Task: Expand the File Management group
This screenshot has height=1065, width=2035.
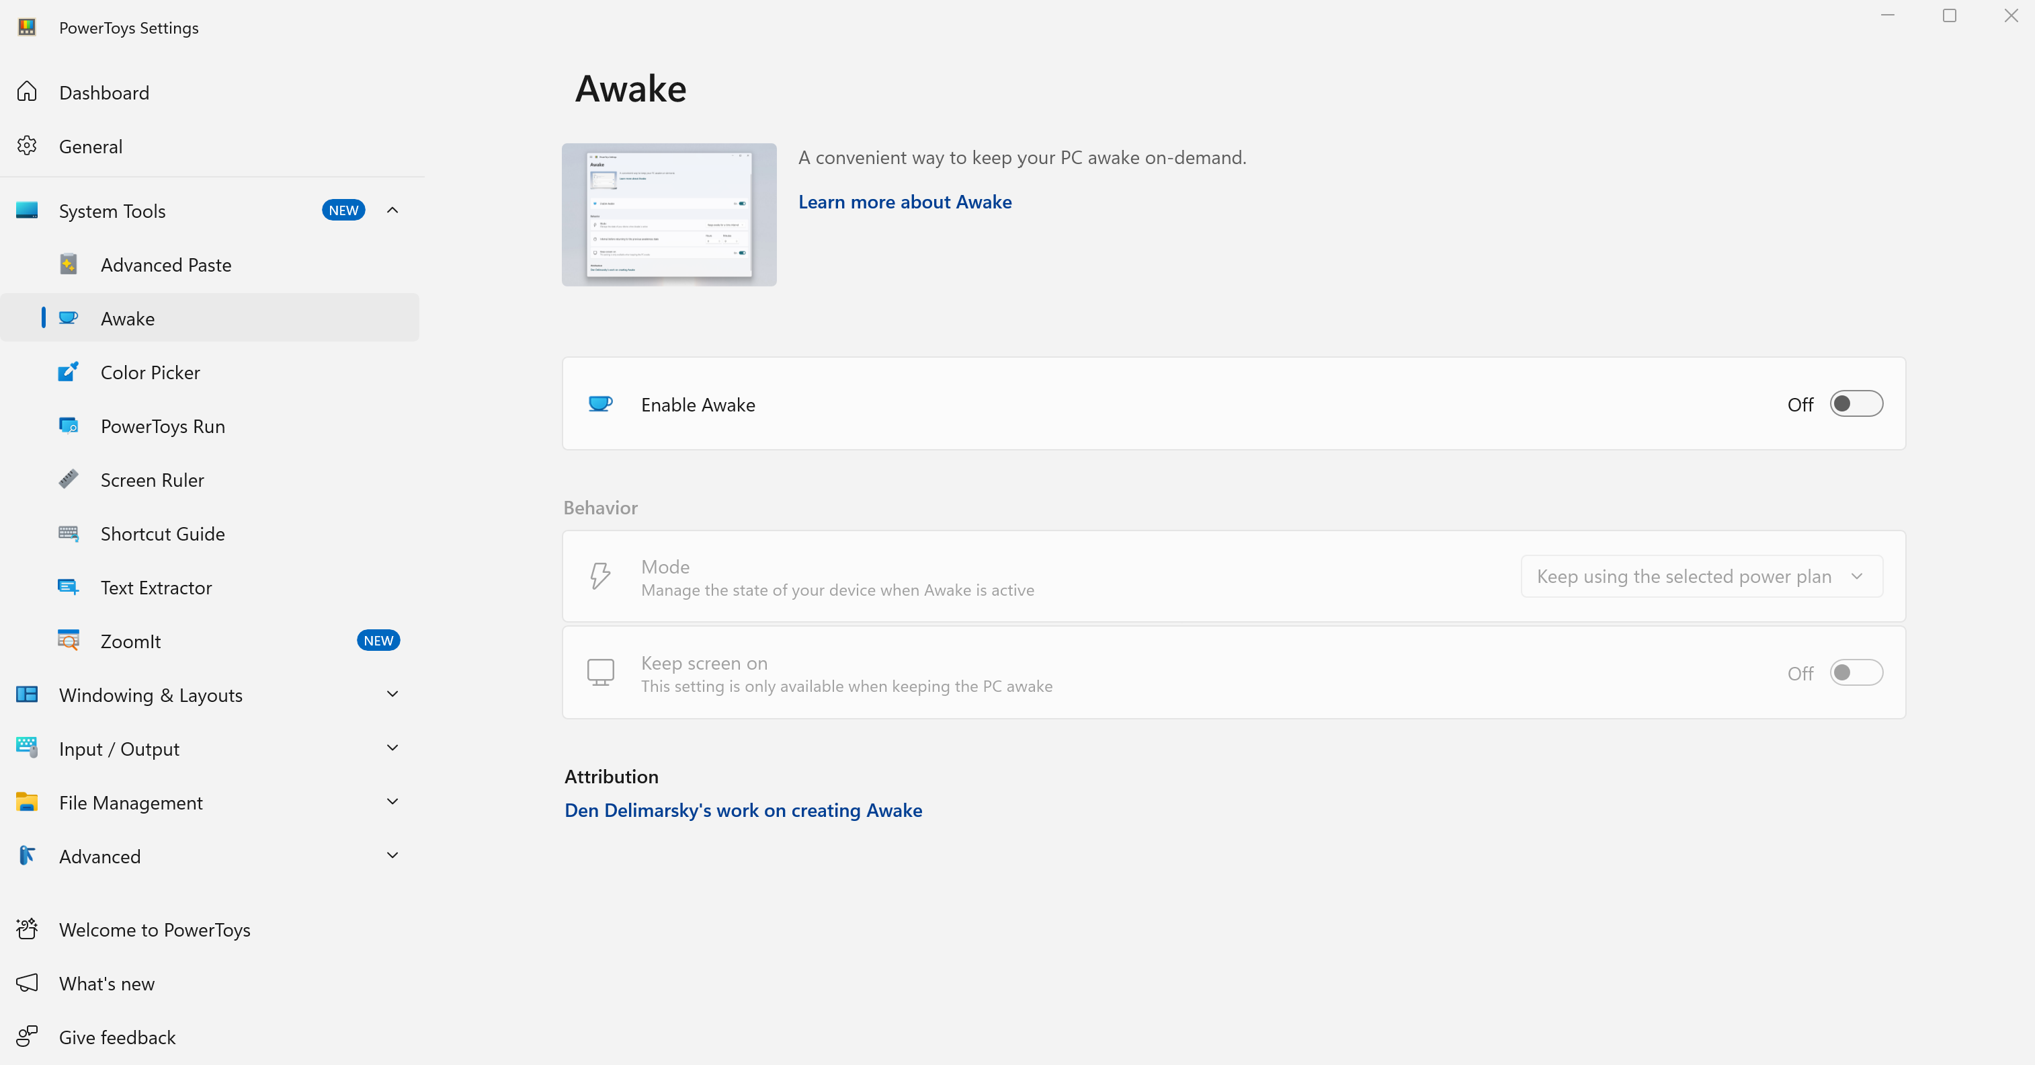Action: coord(392,802)
